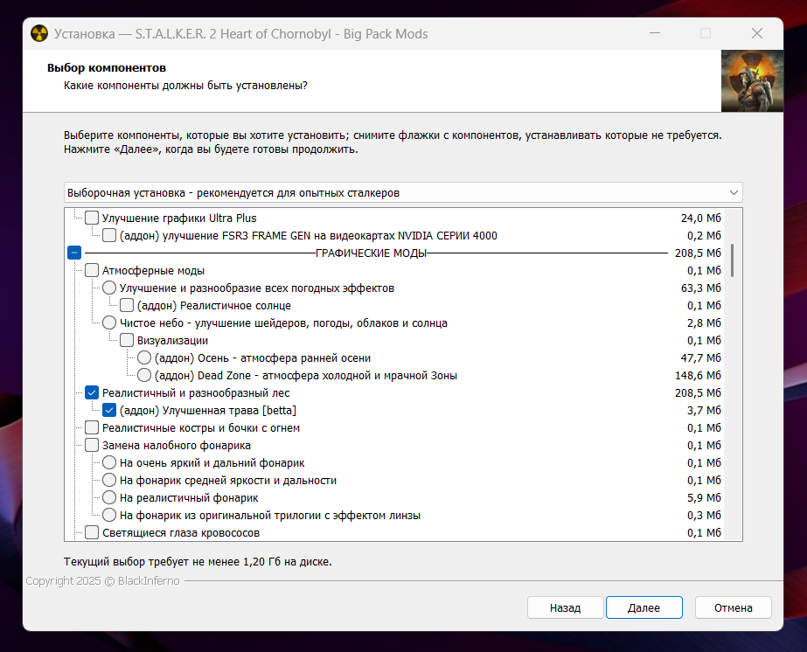807x652 pixels.
Task: Click the «2,8 Мб» size of Чистое небо row
Action: click(x=704, y=323)
